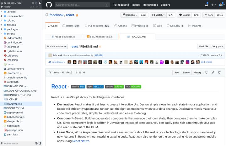226x146 pixels.
Task: Open .prettierrc.js in the file tree
Action: tap(14, 73)
